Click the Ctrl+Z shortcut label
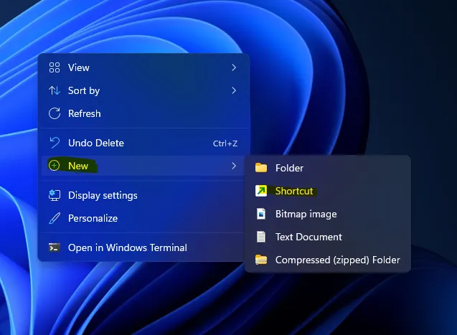The image size is (457, 335). coord(225,143)
